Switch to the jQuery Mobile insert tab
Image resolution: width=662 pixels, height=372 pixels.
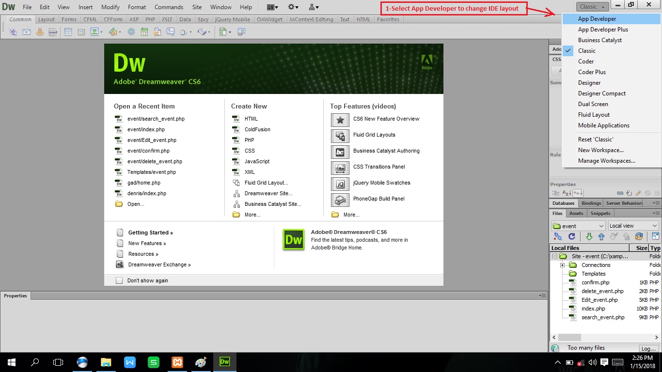pos(233,19)
